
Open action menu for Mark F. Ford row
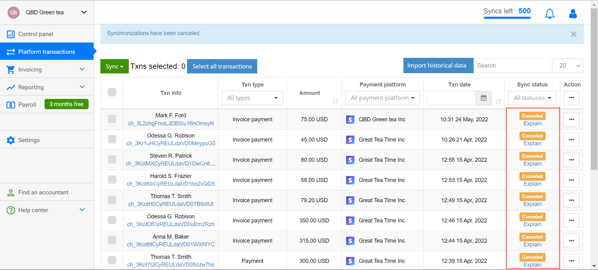(571, 119)
